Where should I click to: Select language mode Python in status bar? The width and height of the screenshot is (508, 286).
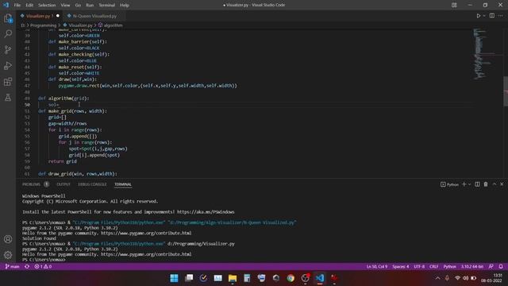pyautogui.click(x=450, y=267)
